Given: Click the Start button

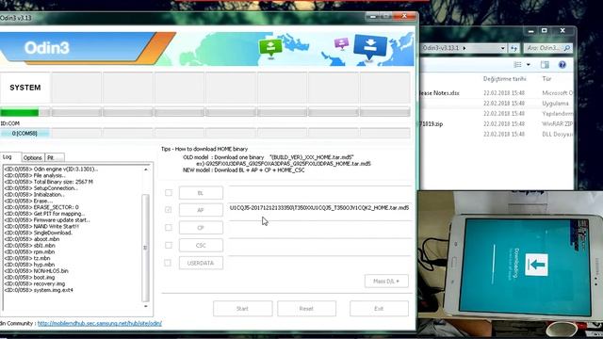Looking at the screenshot, I should (243, 309).
